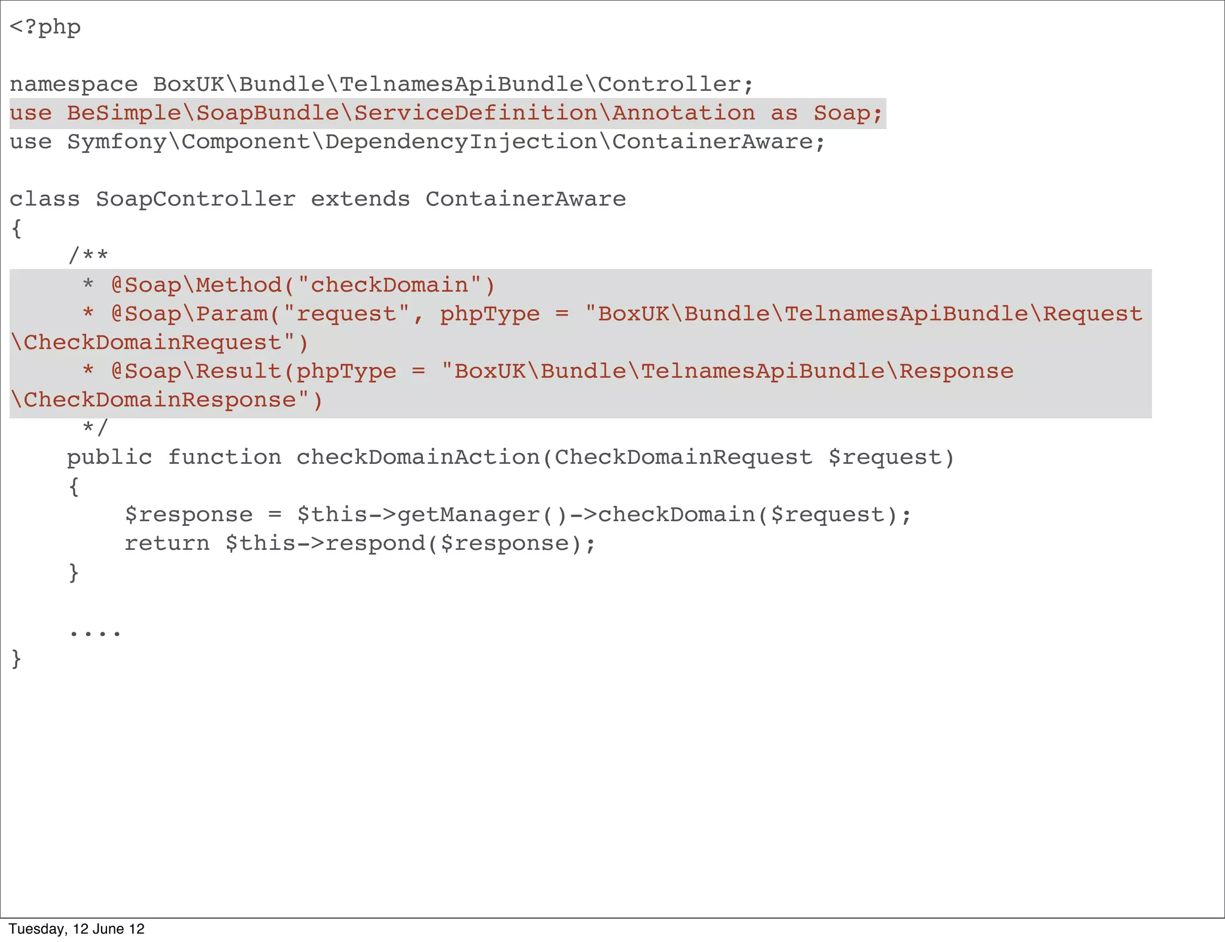Click the \CheckDomainRequest") continuation line
The image size is (1225, 942).
[x=159, y=342]
